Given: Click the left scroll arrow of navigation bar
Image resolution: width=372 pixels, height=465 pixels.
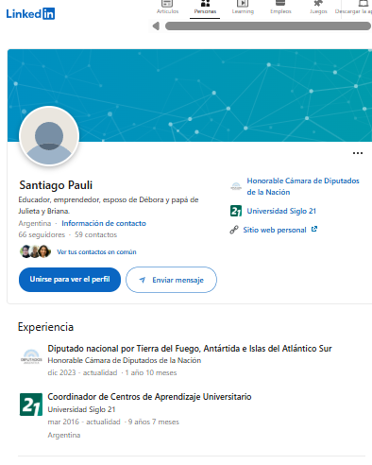Looking at the screenshot, I should coord(156,26).
